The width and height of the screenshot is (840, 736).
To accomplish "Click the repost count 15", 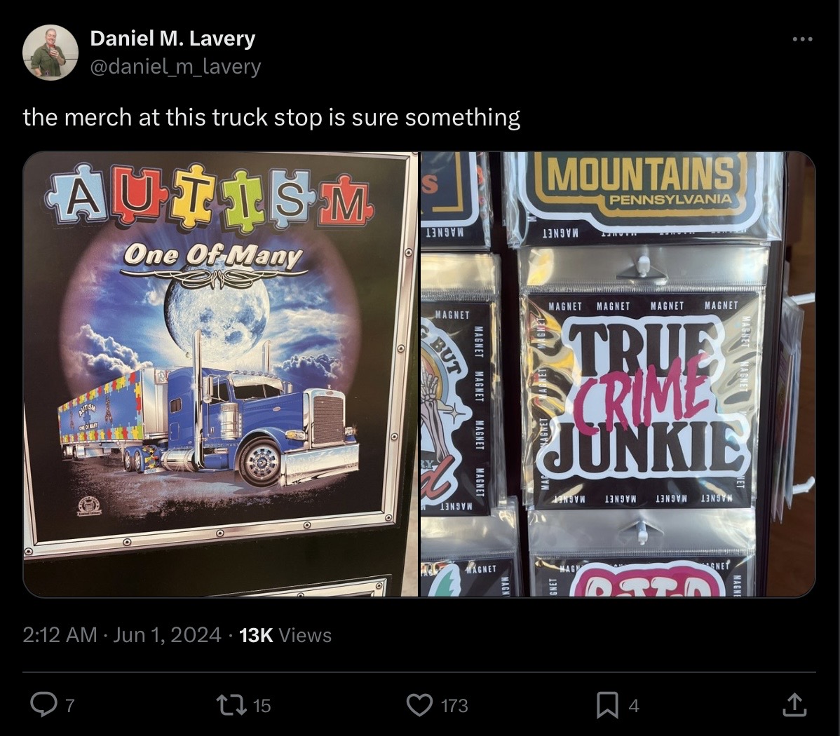I will (262, 705).
